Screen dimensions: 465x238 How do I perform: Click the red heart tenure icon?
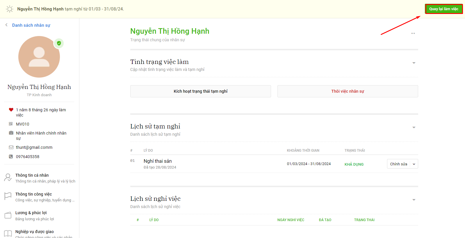11,110
